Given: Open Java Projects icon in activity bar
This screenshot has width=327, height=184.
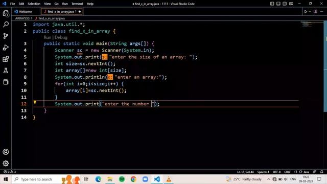Looking at the screenshot, I should pos(6,82).
